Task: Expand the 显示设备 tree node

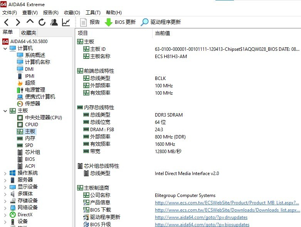Action: tap(5, 187)
